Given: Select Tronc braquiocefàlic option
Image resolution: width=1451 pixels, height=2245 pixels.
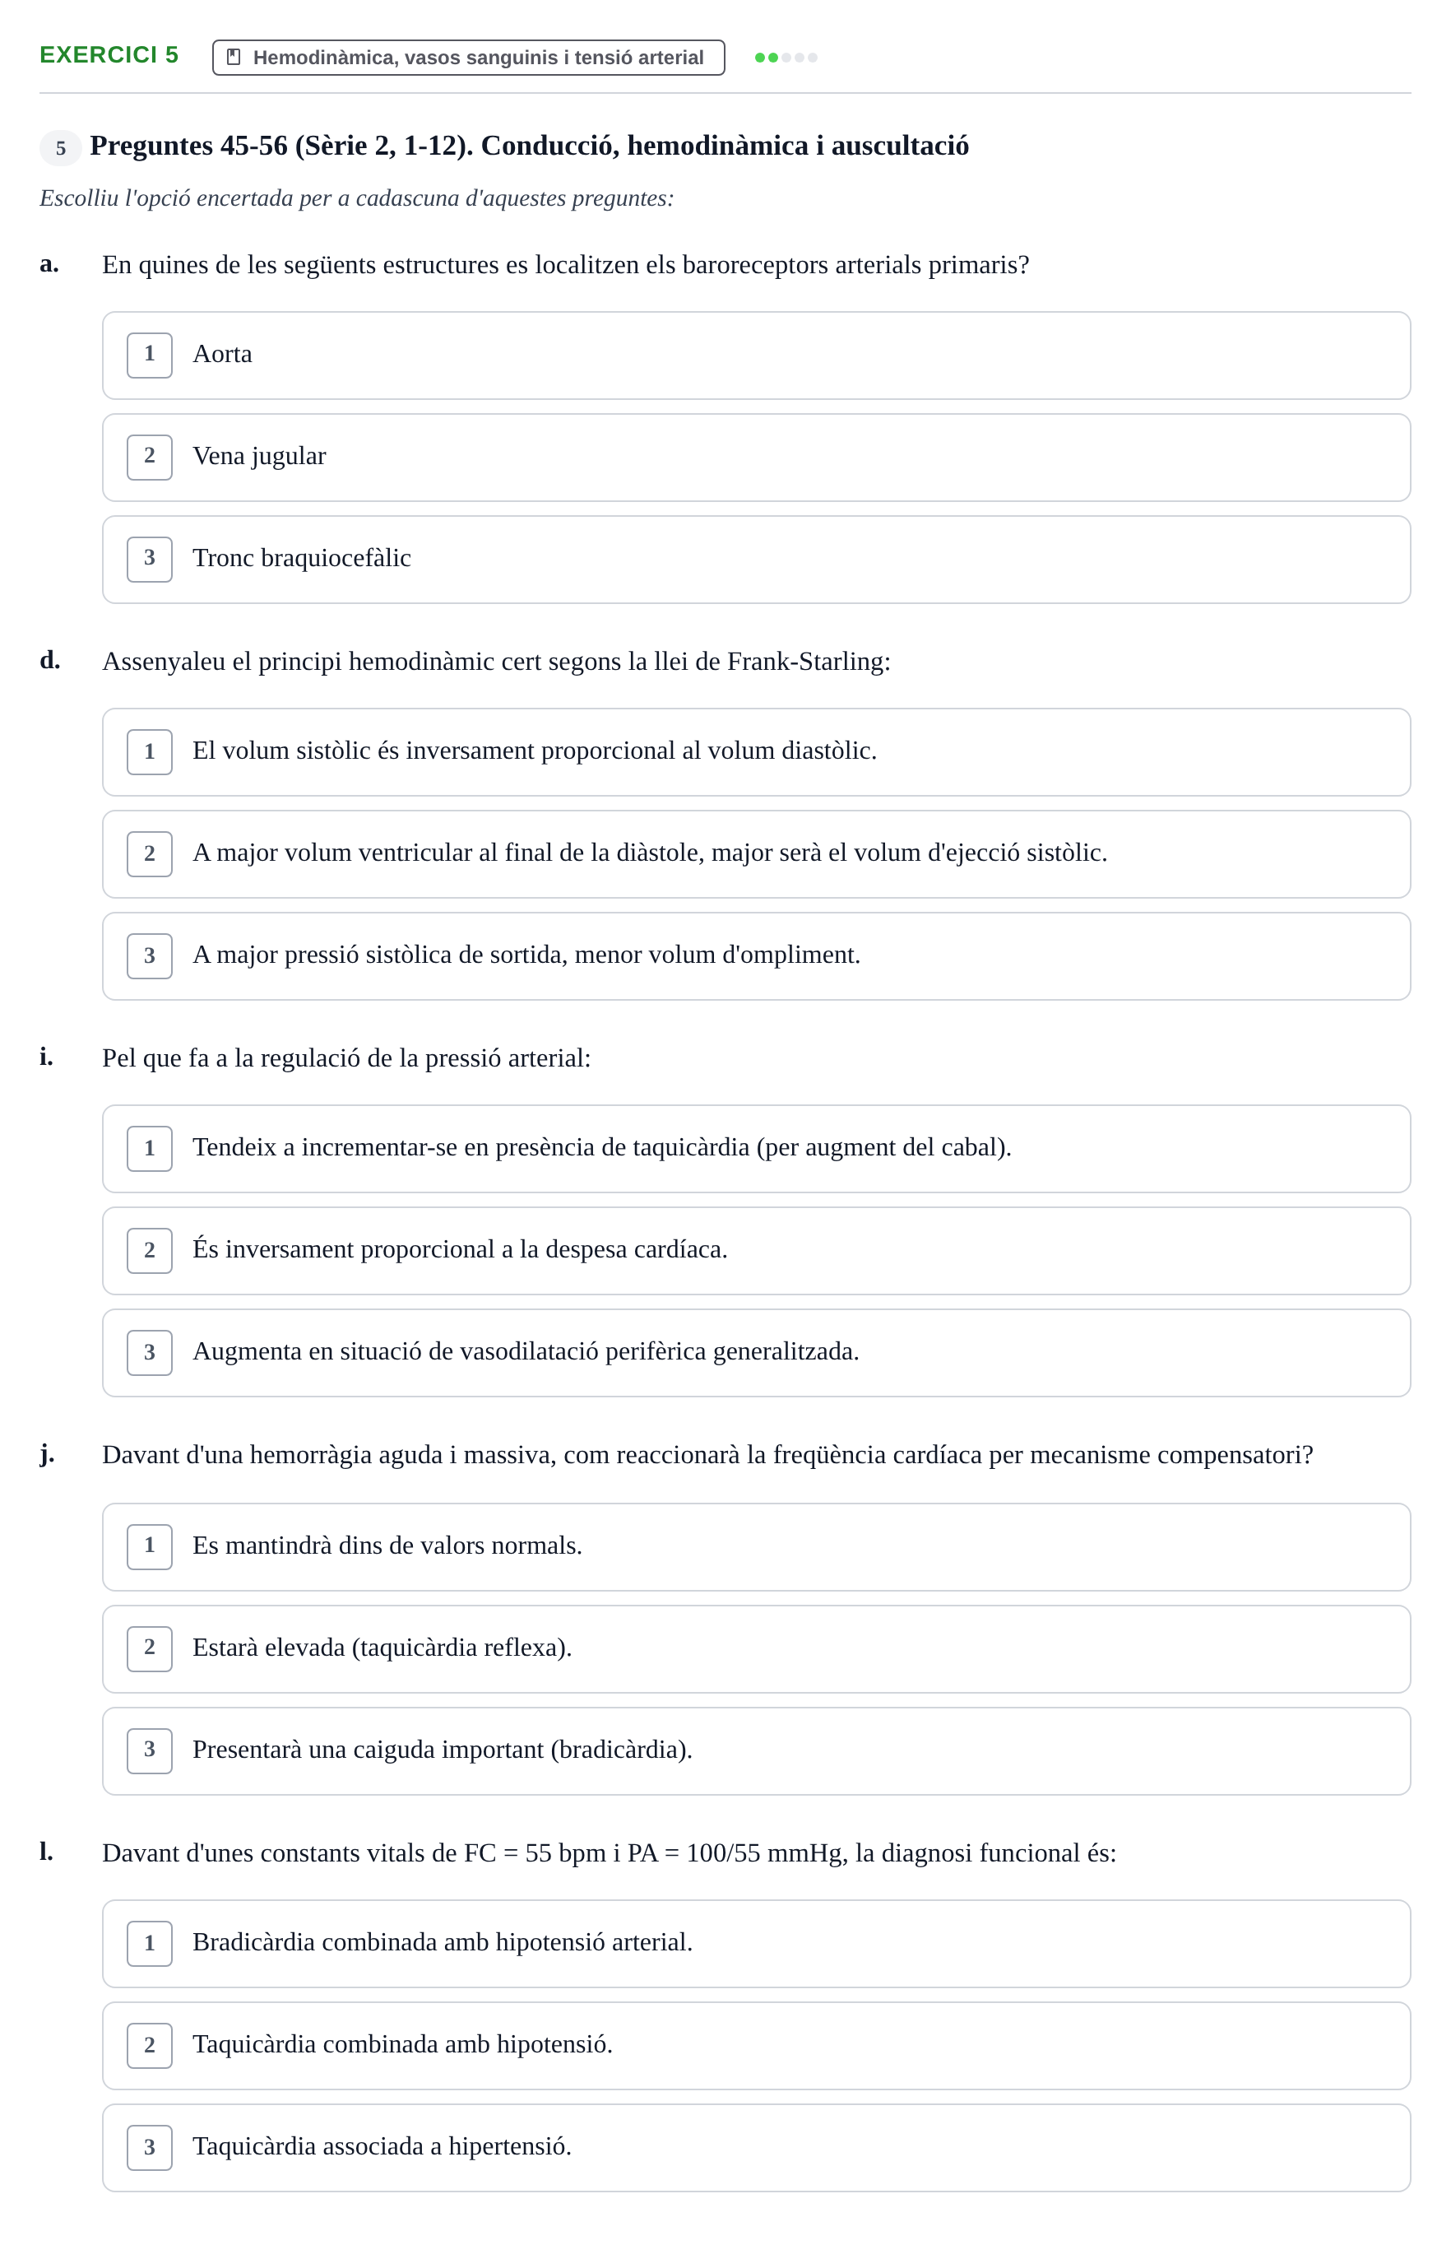Looking at the screenshot, I should click(x=756, y=559).
